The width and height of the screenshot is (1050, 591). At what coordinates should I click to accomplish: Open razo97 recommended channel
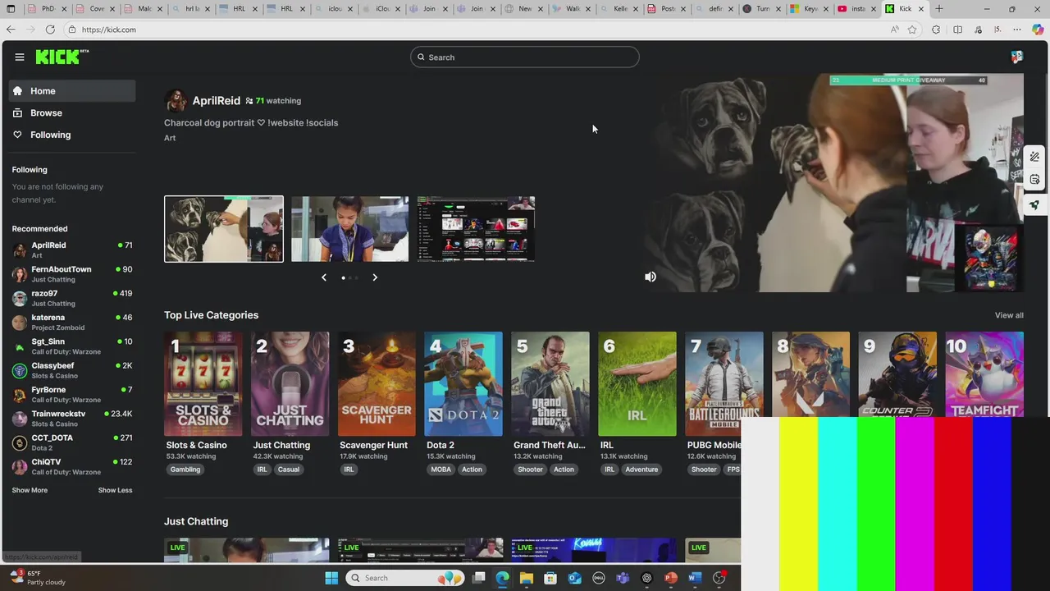[x=72, y=298]
